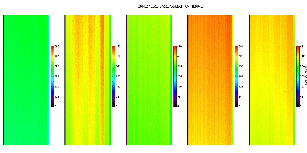This screenshot has height=153, width=307.
Task: Select the color scale bar topped by 596
Action: click(52, 76)
